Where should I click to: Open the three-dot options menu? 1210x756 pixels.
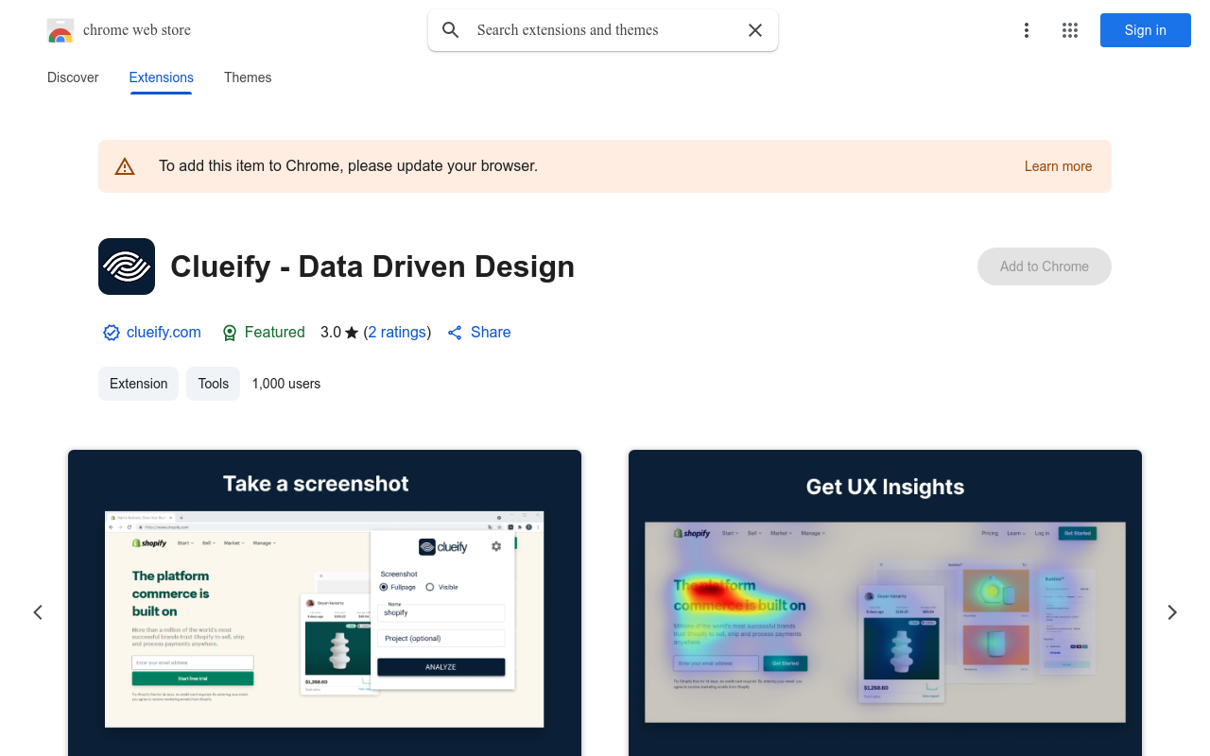point(1027,29)
